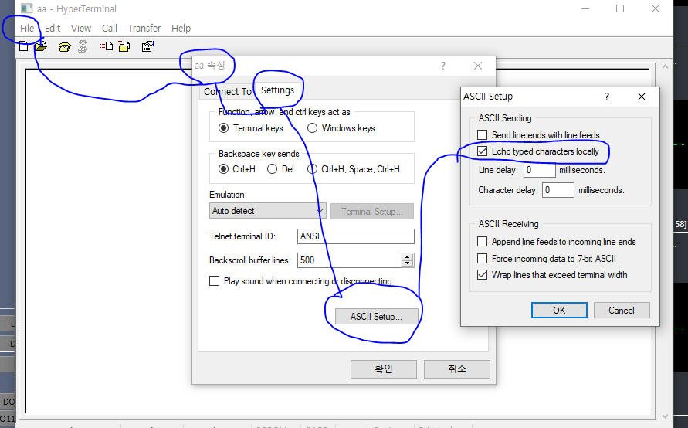The height and width of the screenshot is (428, 688).
Task: Select the Terminal keys radio button
Action: pyautogui.click(x=224, y=128)
